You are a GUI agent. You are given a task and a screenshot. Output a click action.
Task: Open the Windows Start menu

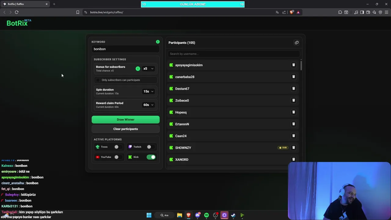click(149, 215)
